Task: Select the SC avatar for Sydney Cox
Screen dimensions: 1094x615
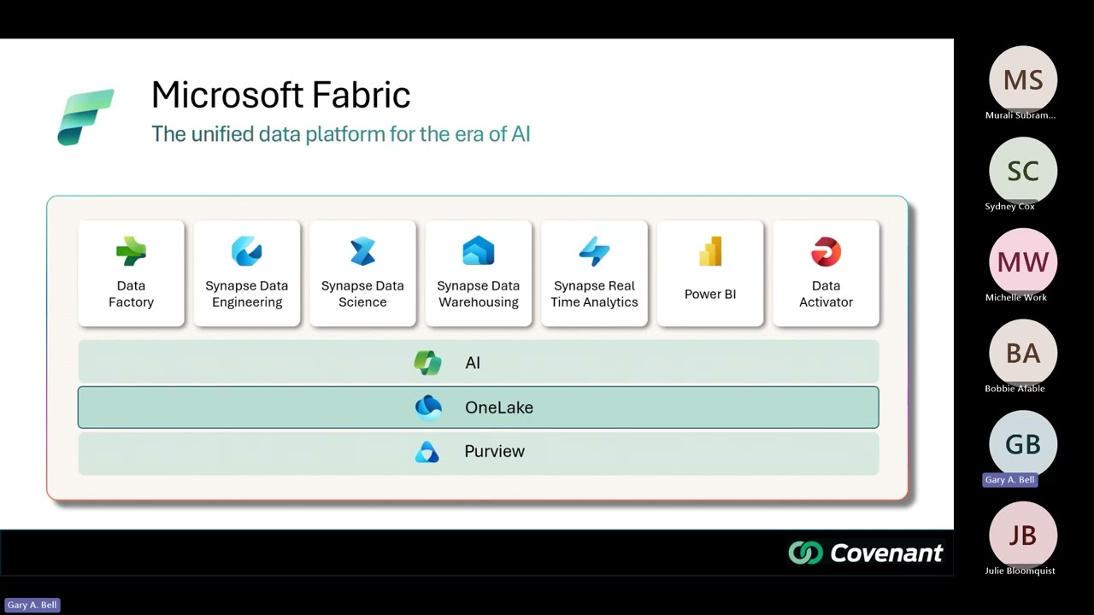Action: [1023, 171]
